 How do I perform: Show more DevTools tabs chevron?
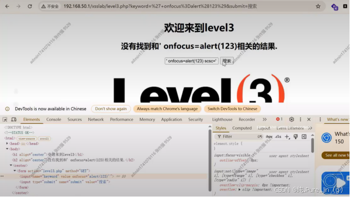(x=265, y=120)
